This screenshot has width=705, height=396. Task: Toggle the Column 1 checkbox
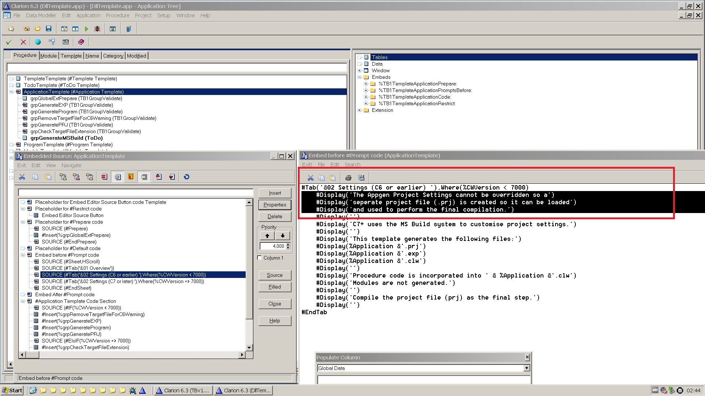click(x=260, y=258)
